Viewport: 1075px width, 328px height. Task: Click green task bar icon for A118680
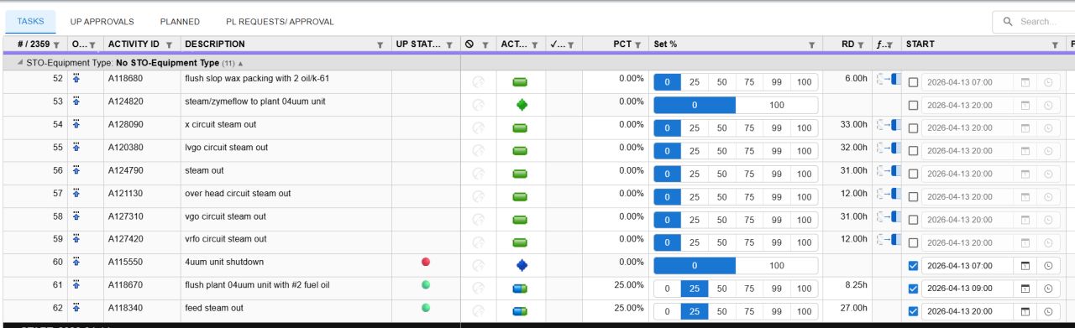coord(520,82)
